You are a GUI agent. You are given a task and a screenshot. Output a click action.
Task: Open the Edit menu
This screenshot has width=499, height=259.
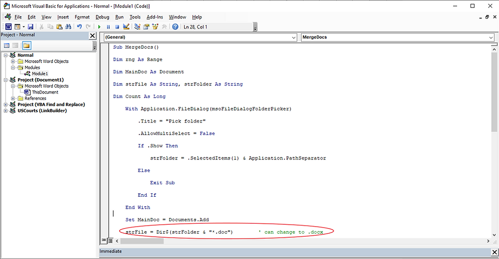[x=31, y=17]
